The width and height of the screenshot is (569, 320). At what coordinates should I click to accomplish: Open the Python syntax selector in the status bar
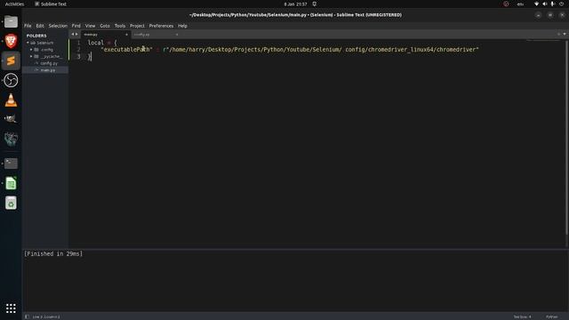click(x=551, y=316)
